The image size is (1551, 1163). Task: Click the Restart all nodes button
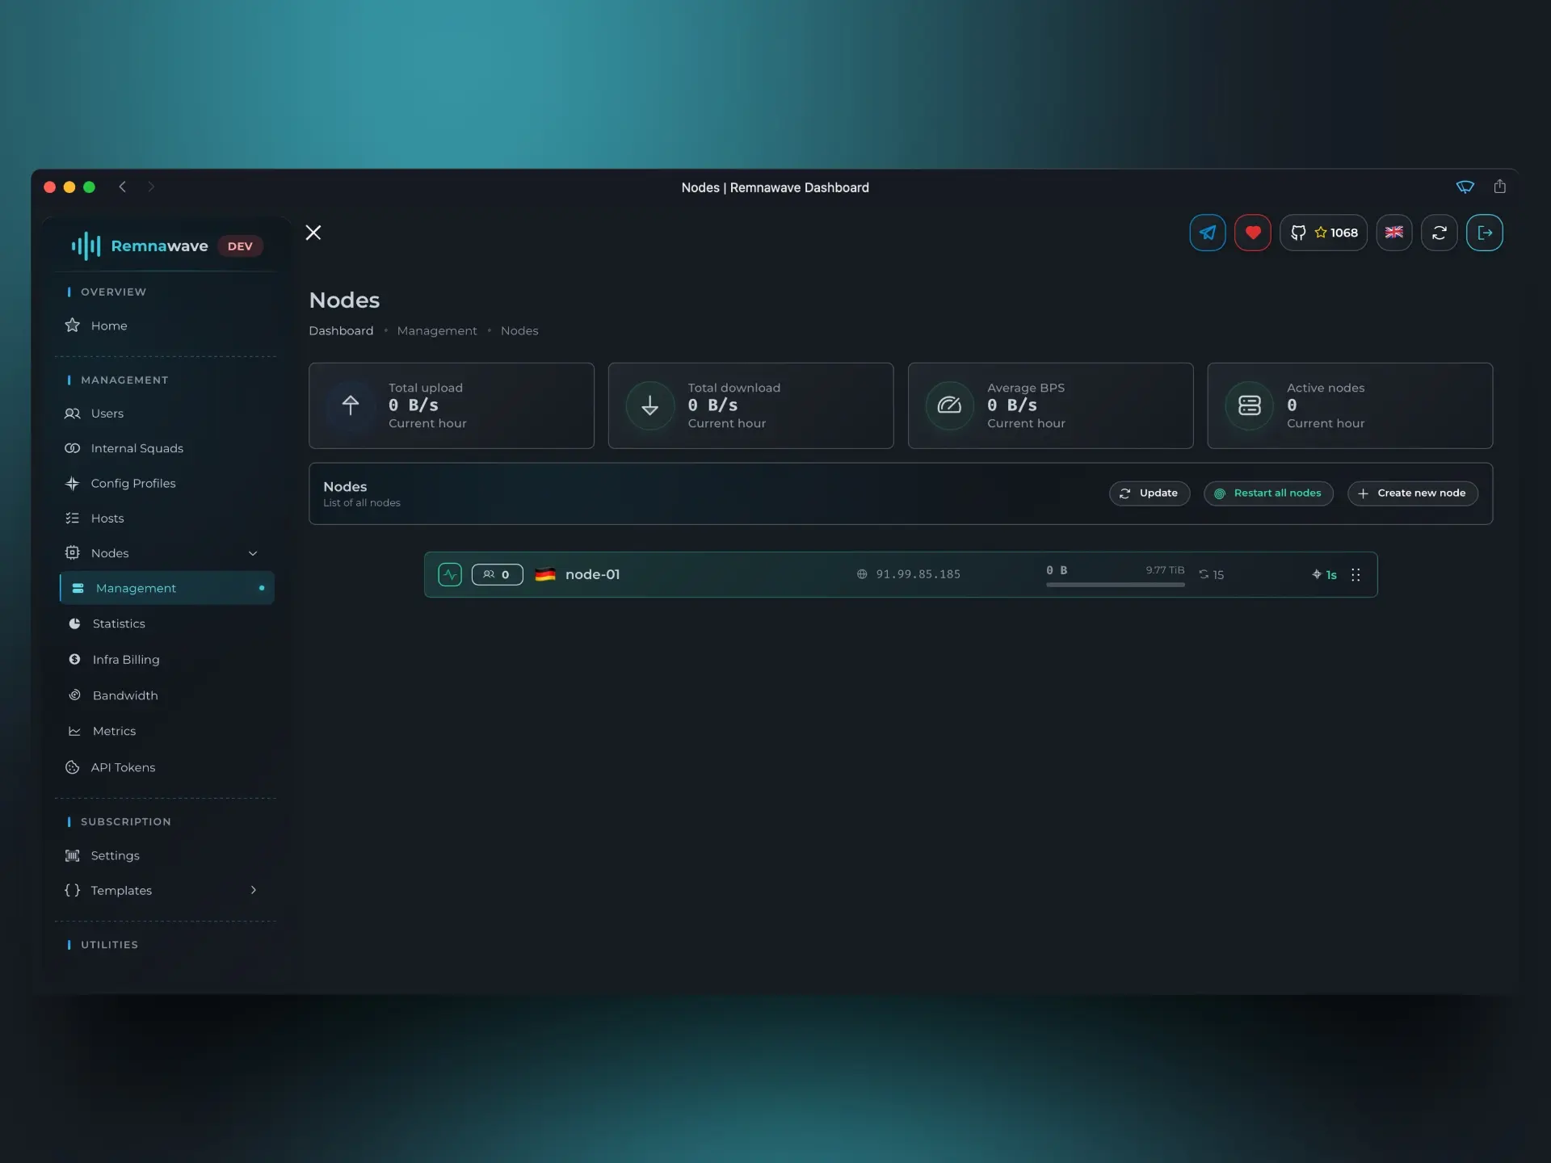coord(1267,493)
